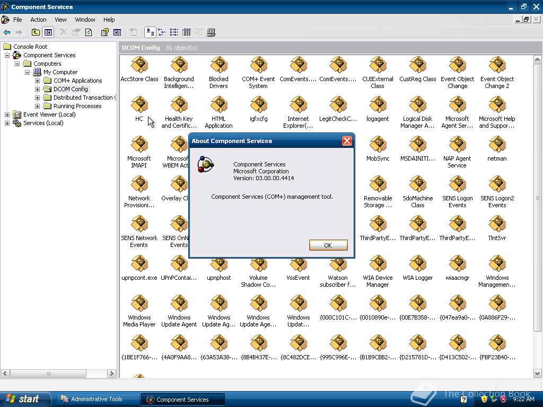Collapse the Component Services tree node
Screen dimensions: 543x407
[x=7, y=55]
